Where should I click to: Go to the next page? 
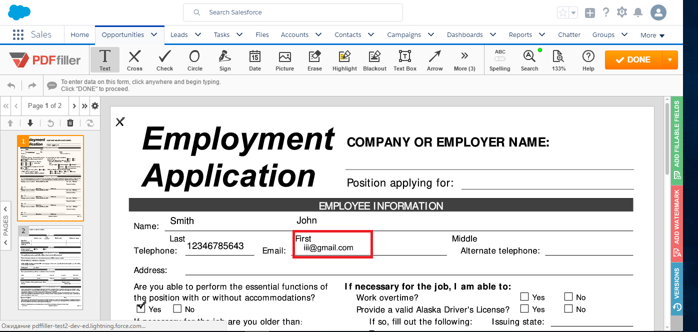(x=74, y=106)
